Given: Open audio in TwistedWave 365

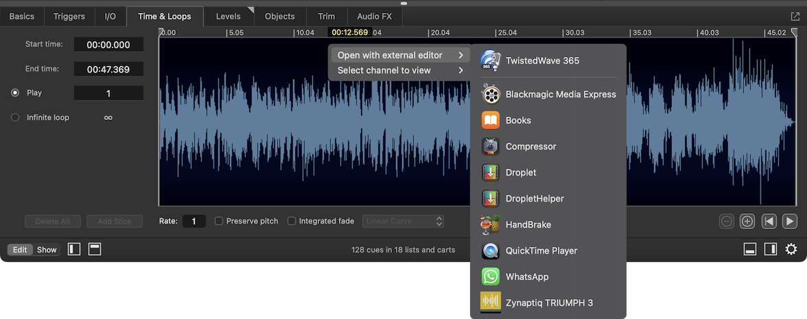Looking at the screenshot, I should tap(548, 60).
